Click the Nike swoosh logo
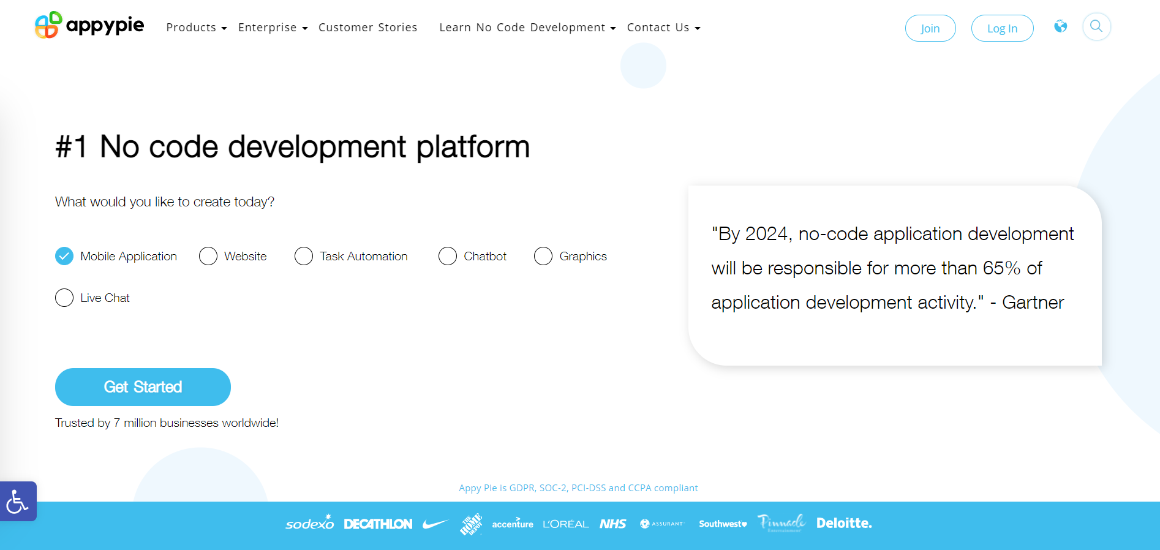 tap(435, 524)
